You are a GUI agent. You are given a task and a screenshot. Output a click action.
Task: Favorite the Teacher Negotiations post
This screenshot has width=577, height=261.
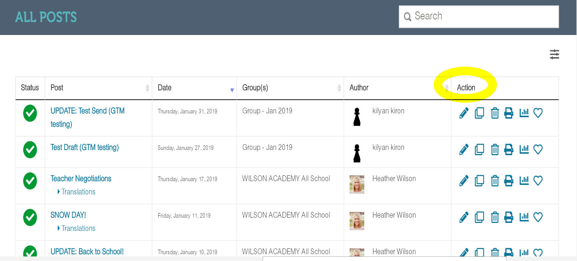pyautogui.click(x=538, y=181)
